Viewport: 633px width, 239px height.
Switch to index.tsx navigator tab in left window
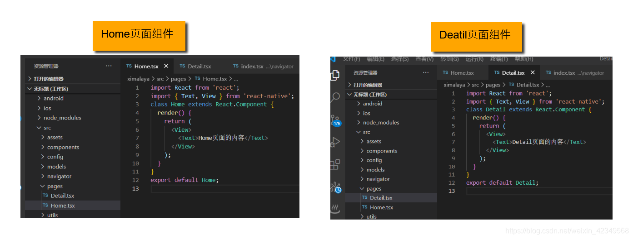[x=263, y=66]
